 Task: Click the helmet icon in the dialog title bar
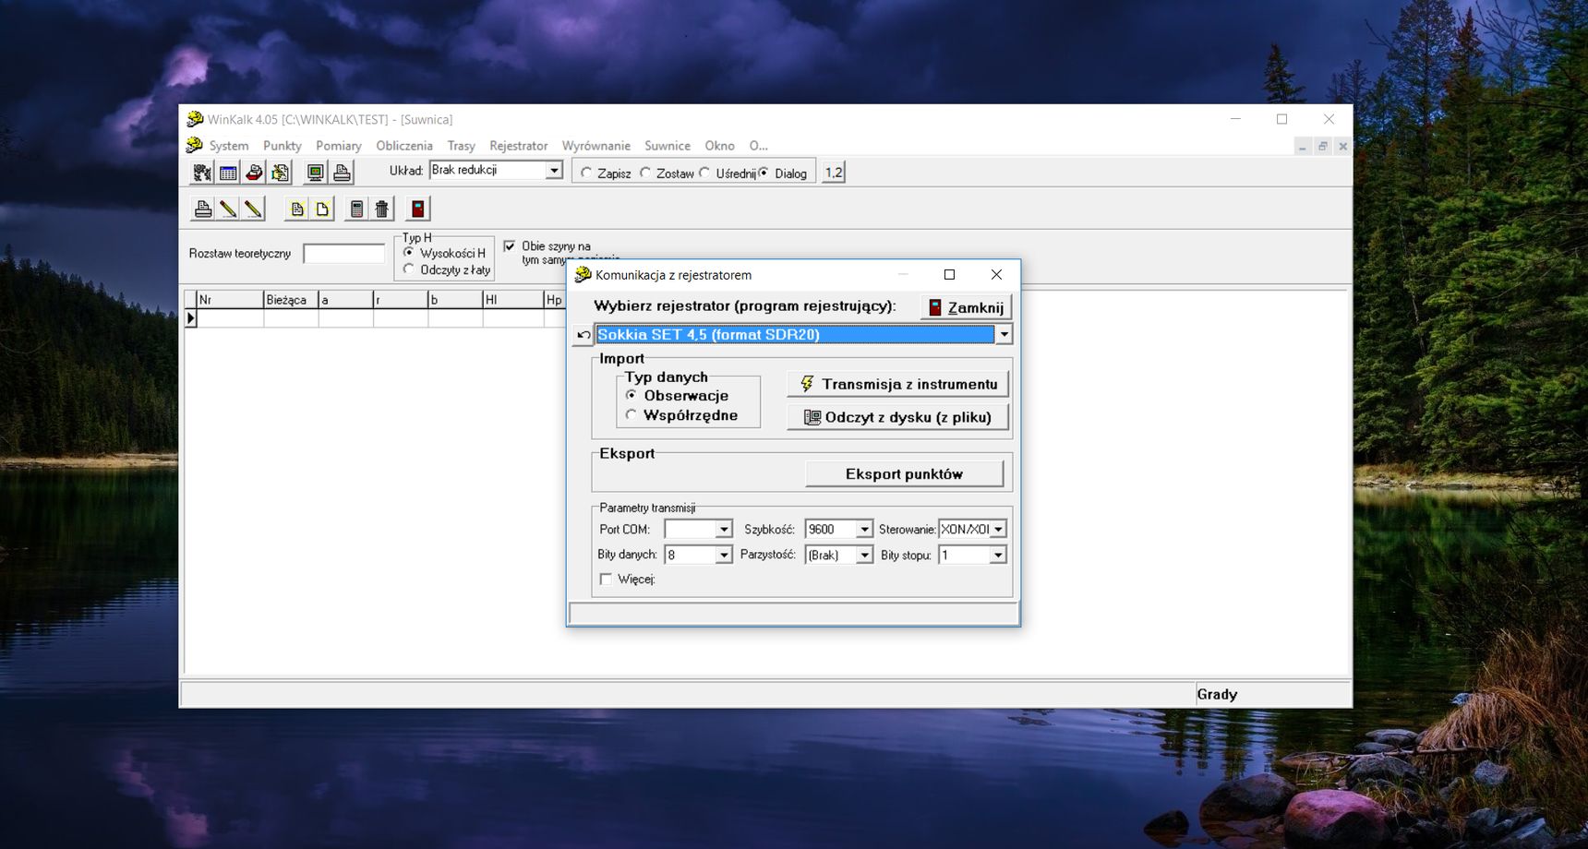tap(583, 275)
